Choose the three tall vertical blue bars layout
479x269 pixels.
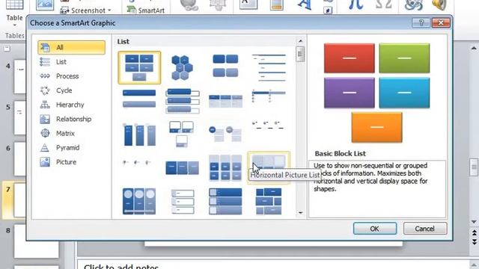139,134
